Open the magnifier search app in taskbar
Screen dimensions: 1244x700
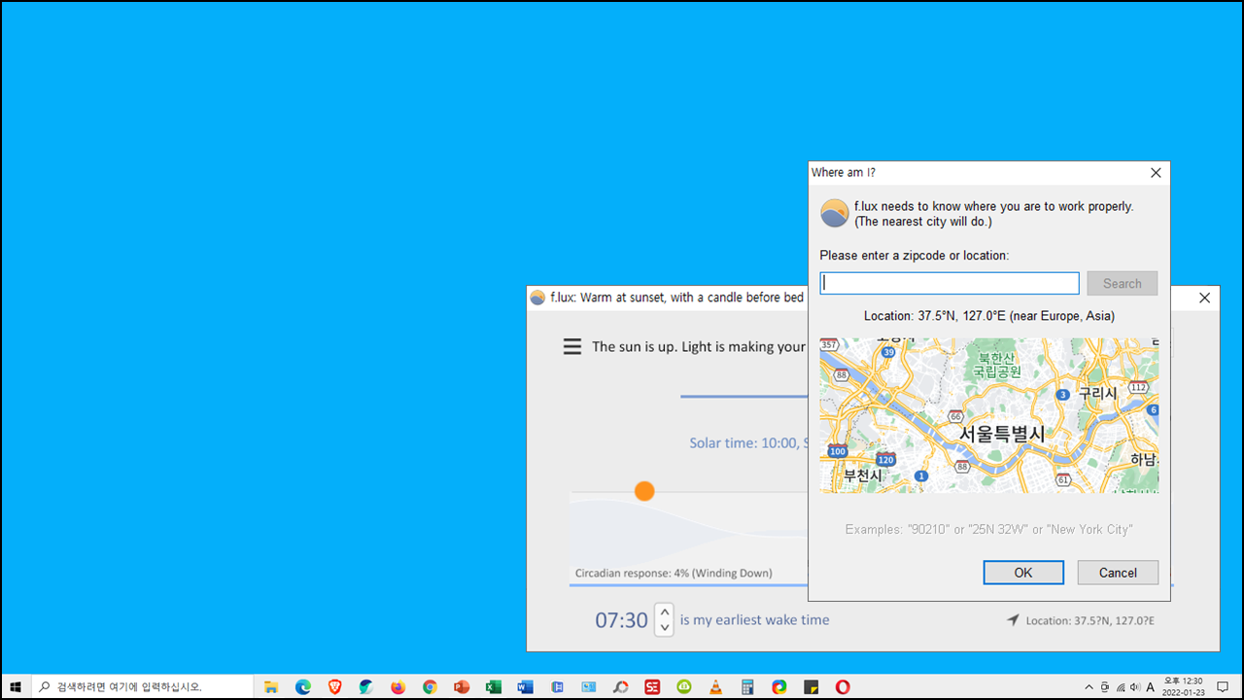coord(620,686)
